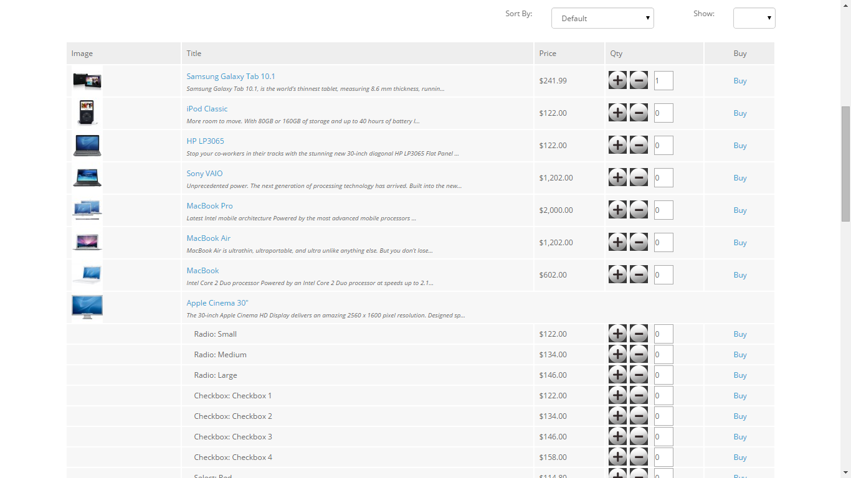Increase quantity for Radio: Small option
This screenshot has height=478, width=851.
tap(617, 334)
